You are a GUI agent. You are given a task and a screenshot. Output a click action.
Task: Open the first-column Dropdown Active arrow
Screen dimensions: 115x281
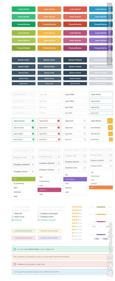click(x=33, y=172)
